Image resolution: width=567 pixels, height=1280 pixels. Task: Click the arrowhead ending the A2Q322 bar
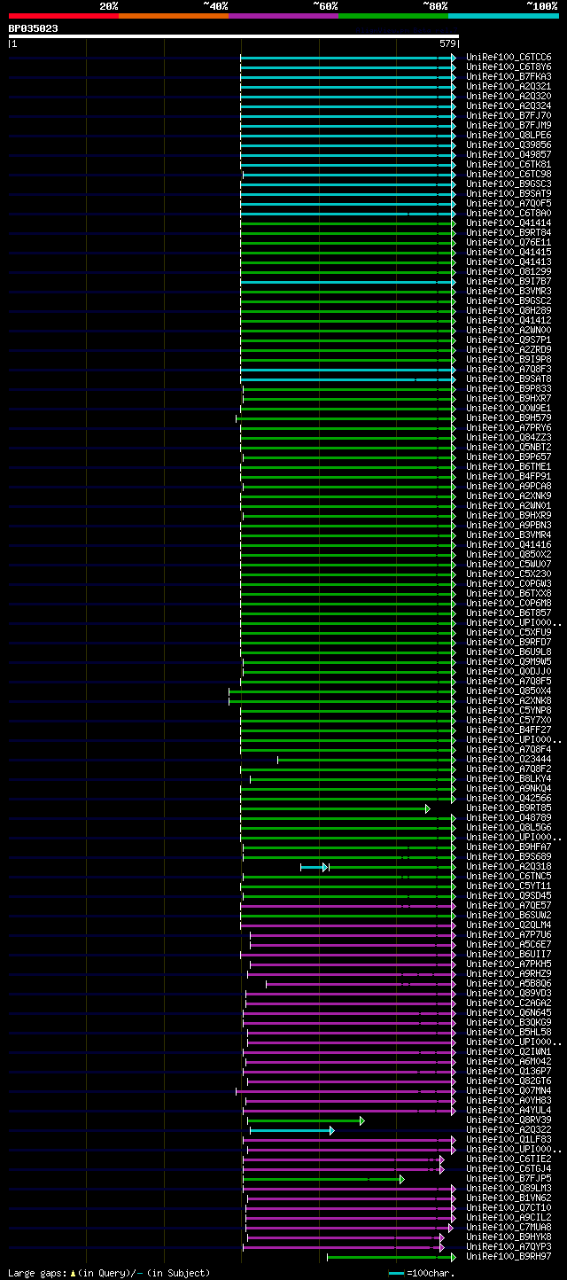(x=332, y=1130)
